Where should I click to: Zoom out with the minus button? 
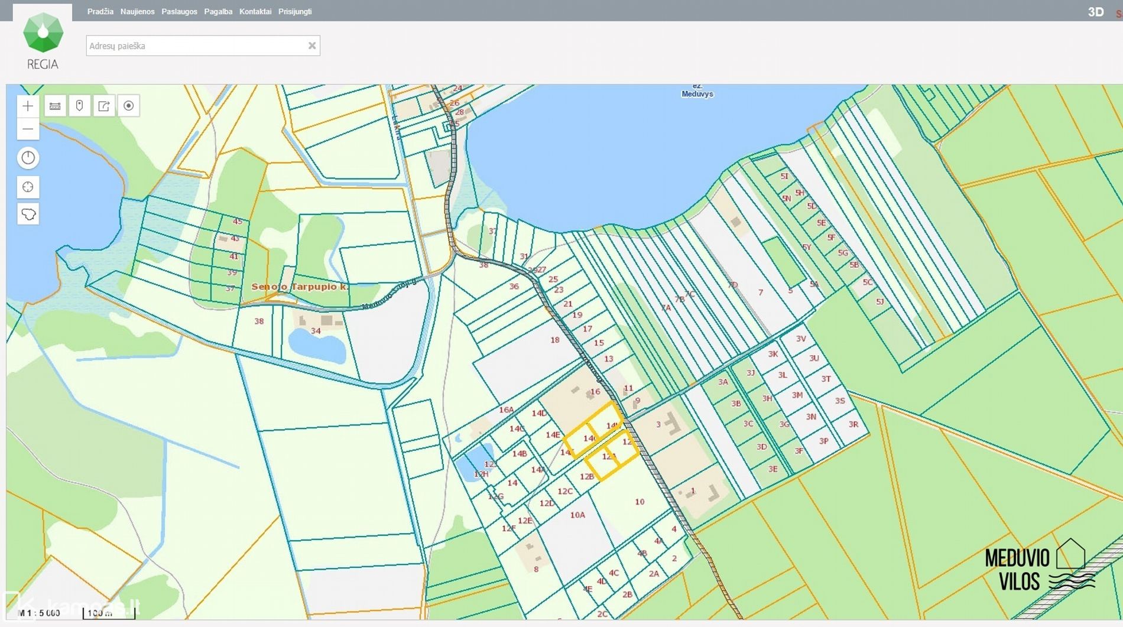[x=28, y=129]
